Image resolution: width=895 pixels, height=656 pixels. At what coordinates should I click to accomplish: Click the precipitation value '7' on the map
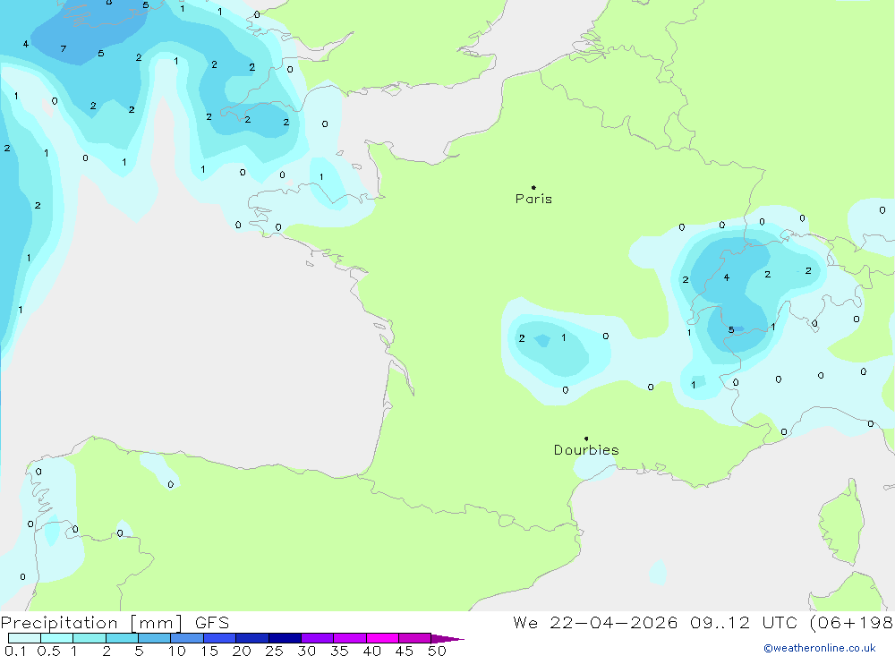coord(64,49)
